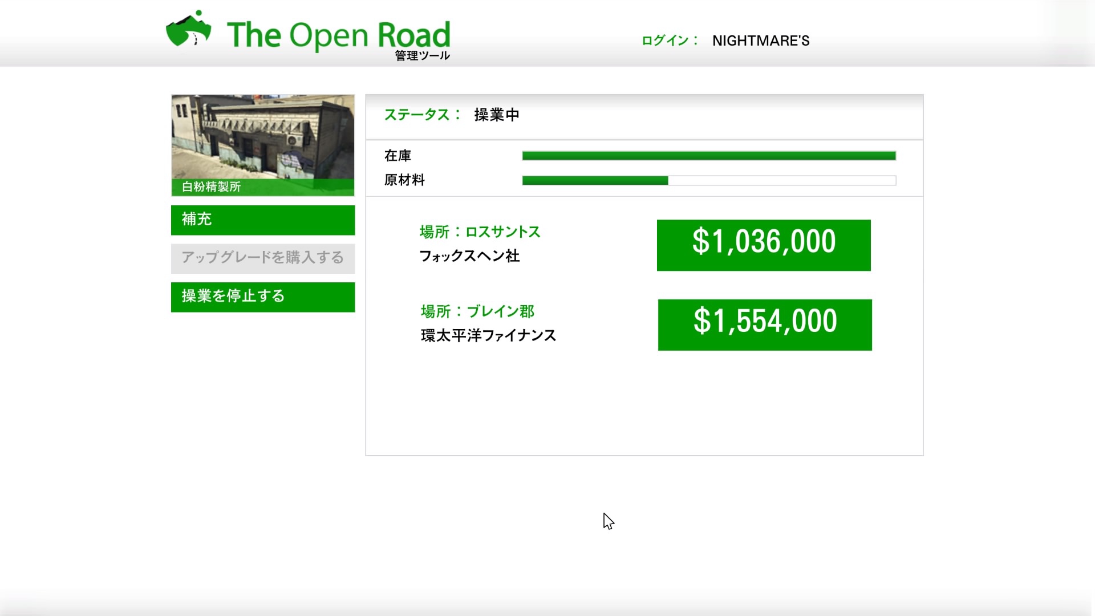Click The Open Road title text
Viewport: 1095px width, 616px height.
coord(338,35)
